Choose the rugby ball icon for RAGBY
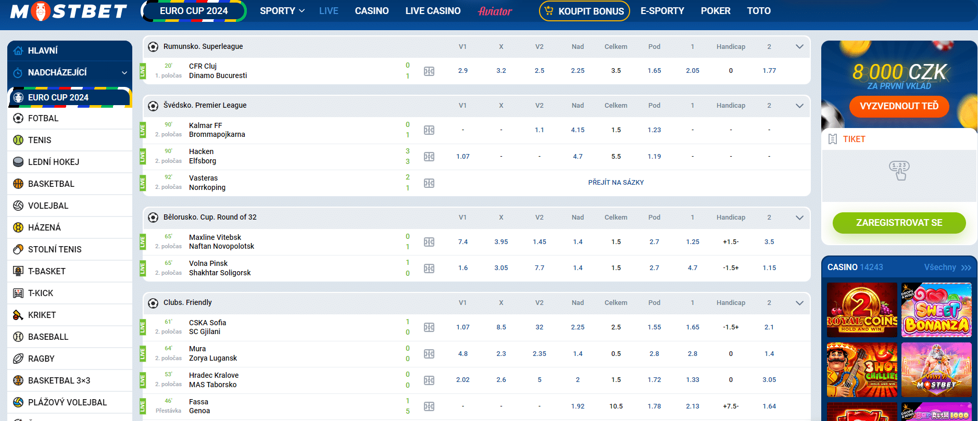Viewport: 978px width, 421px height. click(x=18, y=359)
